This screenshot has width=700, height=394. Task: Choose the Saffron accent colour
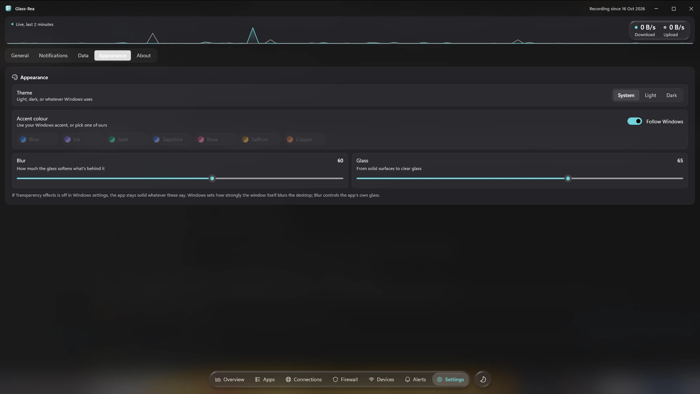point(260,139)
